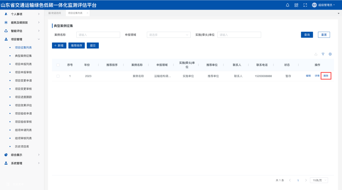
Task: Focus the 案例名称 input field
Action: [98, 35]
